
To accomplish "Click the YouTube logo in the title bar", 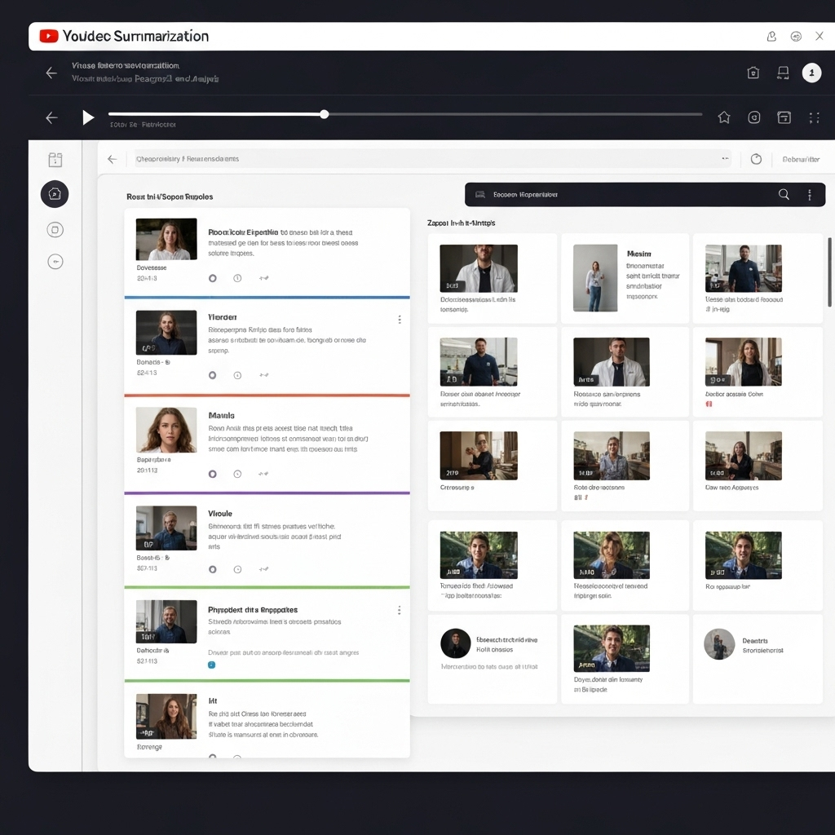I will [49, 36].
